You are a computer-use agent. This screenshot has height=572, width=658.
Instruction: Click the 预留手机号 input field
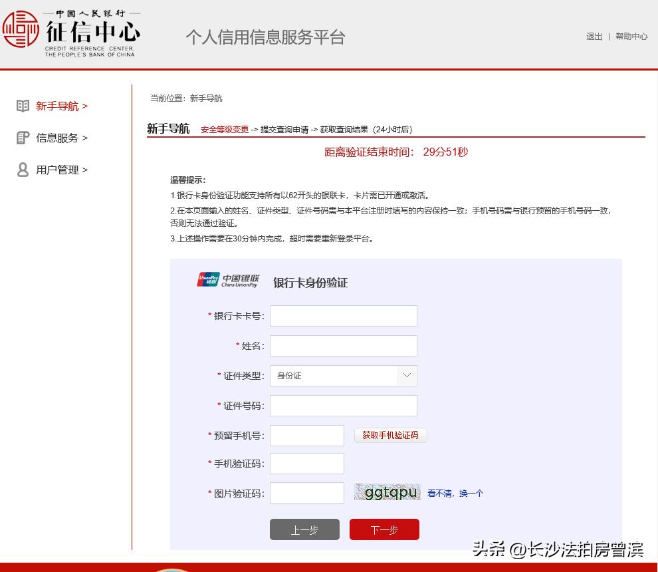(x=306, y=435)
